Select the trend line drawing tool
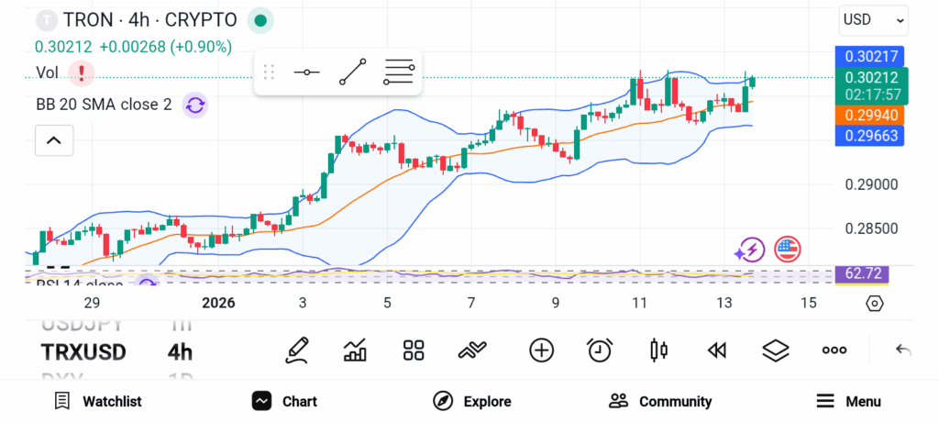 [x=353, y=72]
